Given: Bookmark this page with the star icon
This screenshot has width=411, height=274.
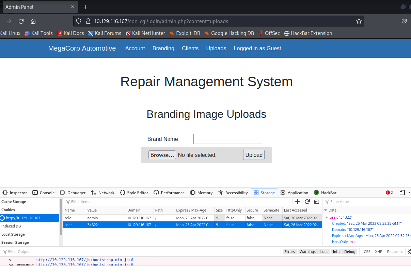Looking at the screenshot, I should (x=359, y=21).
